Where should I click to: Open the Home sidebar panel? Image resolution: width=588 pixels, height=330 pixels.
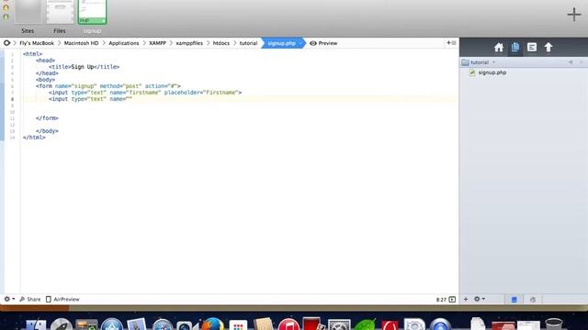pos(498,48)
